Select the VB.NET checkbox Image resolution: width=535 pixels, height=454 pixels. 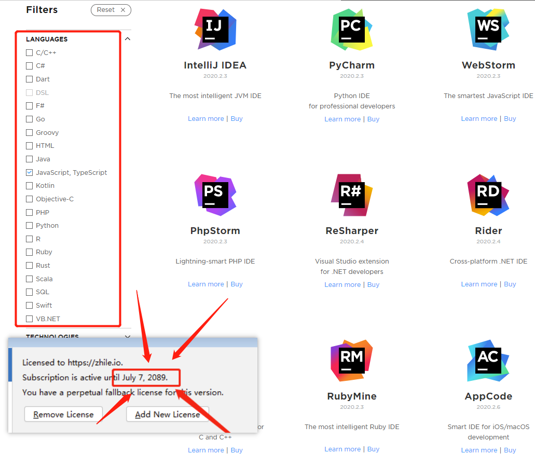tap(30, 319)
